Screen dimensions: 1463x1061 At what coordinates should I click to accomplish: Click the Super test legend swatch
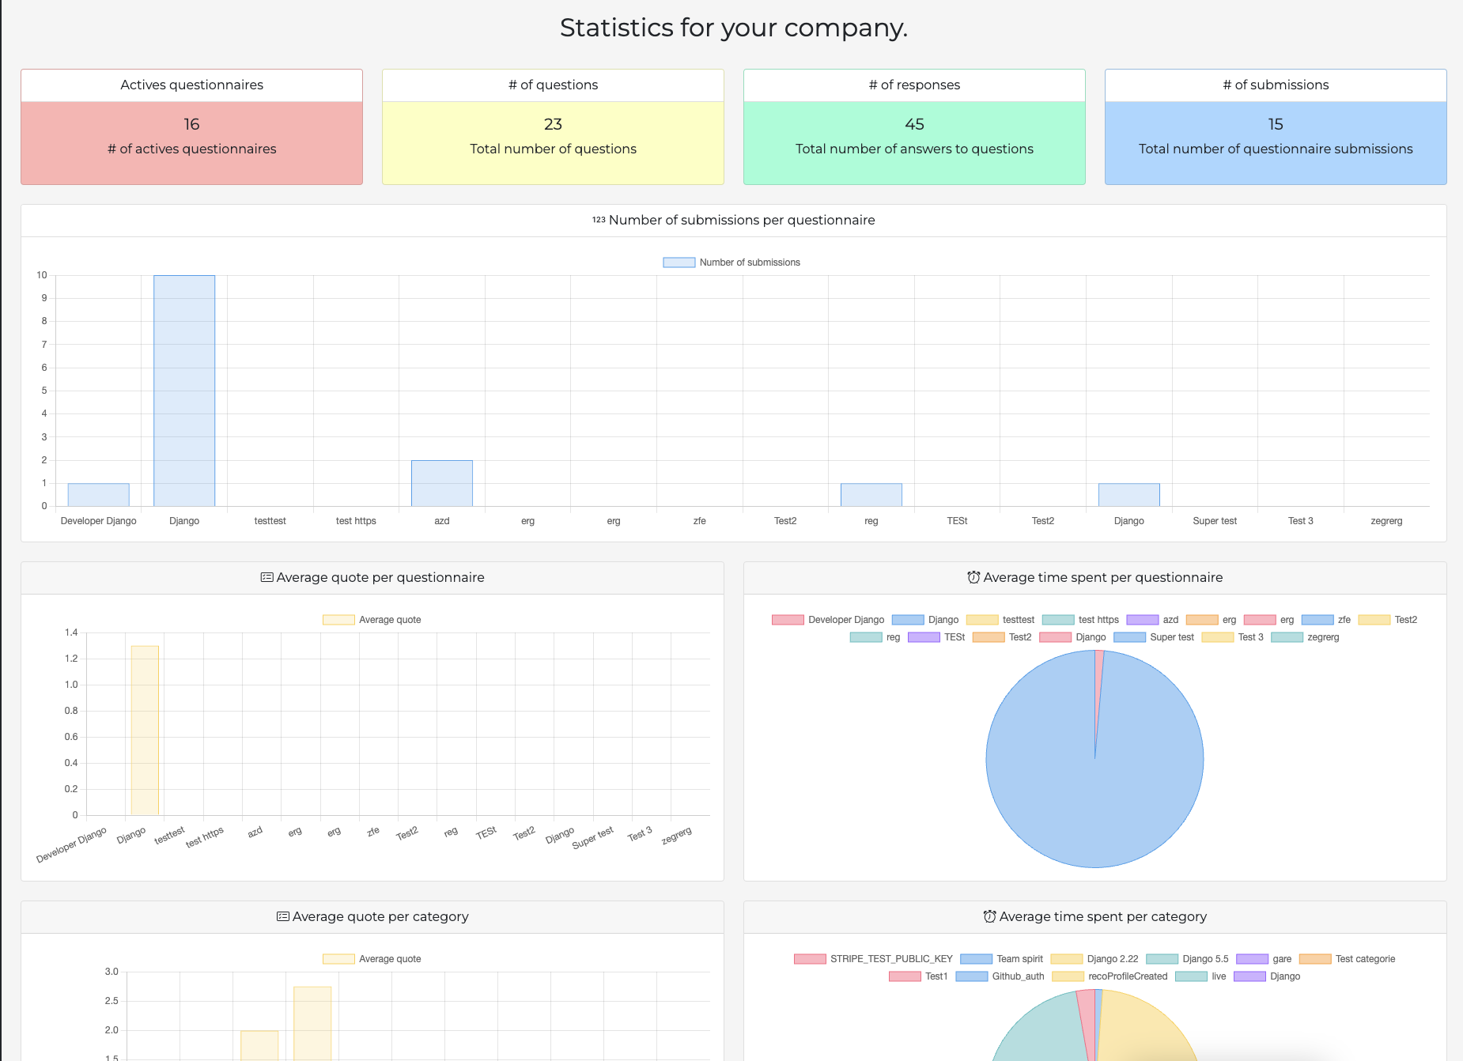pos(1129,637)
